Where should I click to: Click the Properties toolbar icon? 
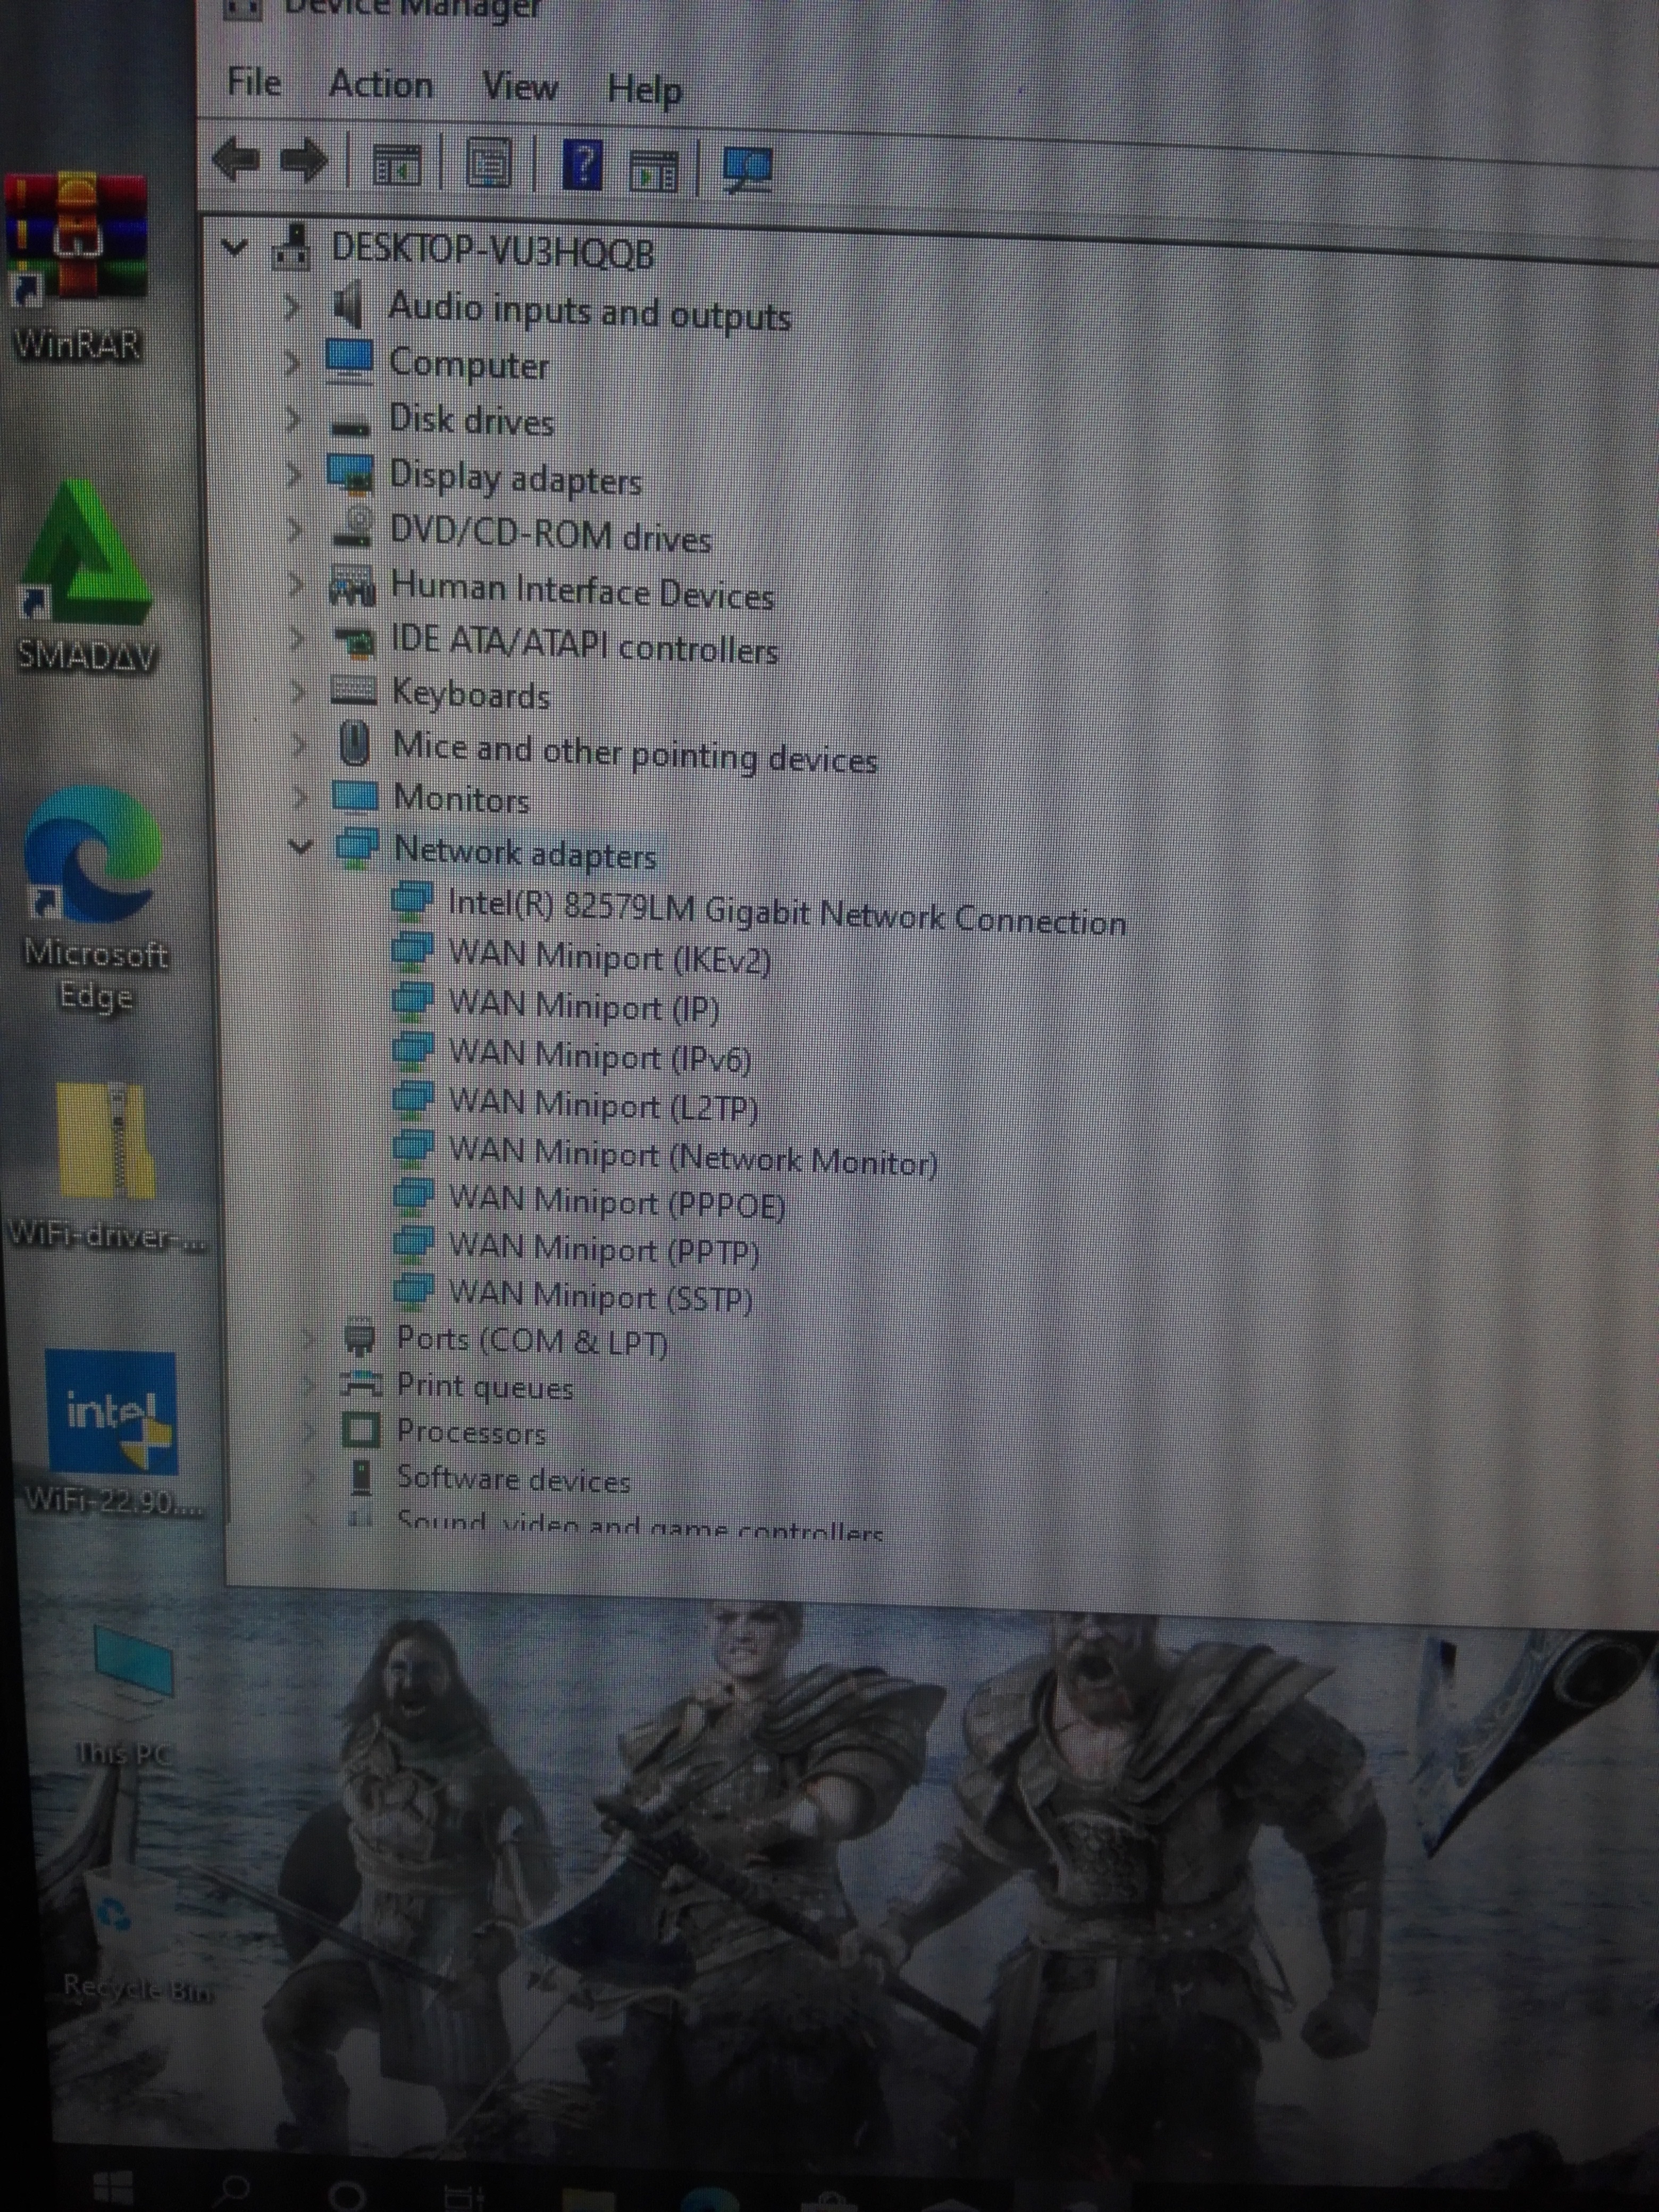click(x=489, y=164)
